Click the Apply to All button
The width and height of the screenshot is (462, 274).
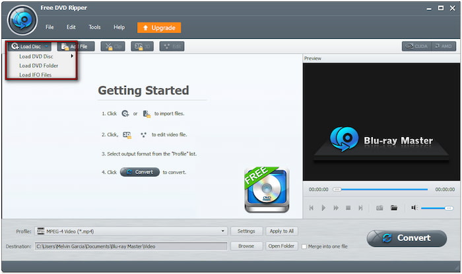[282, 231]
